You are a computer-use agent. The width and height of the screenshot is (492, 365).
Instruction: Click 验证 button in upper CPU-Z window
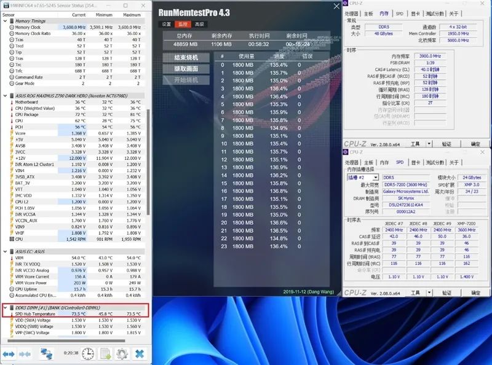446,144
